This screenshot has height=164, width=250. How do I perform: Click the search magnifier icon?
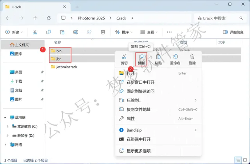[241, 18]
